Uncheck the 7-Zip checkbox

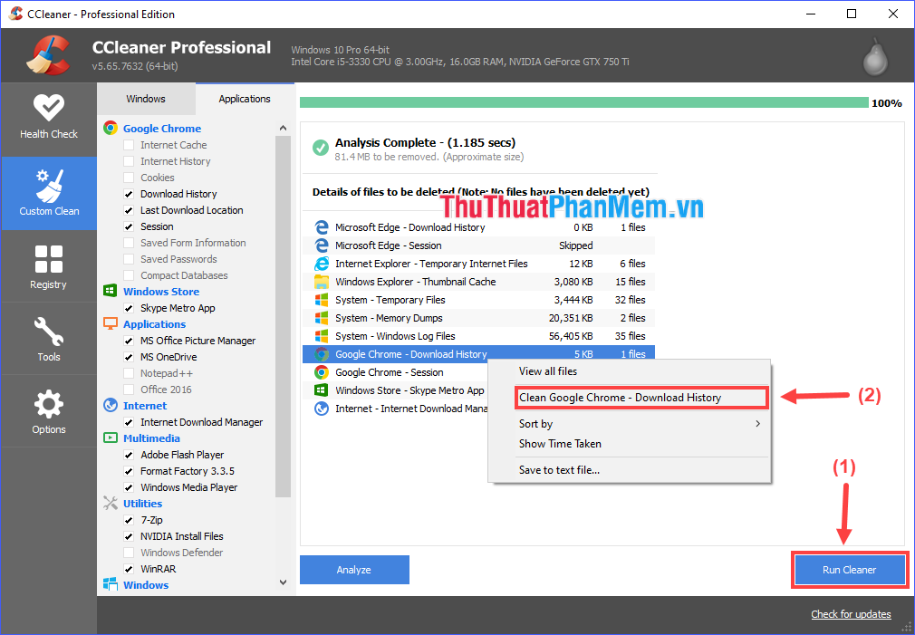click(129, 520)
